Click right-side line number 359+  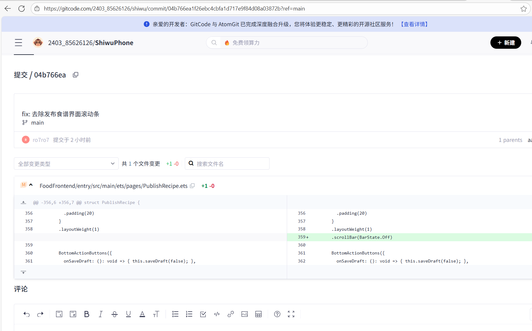tap(303, 237)
